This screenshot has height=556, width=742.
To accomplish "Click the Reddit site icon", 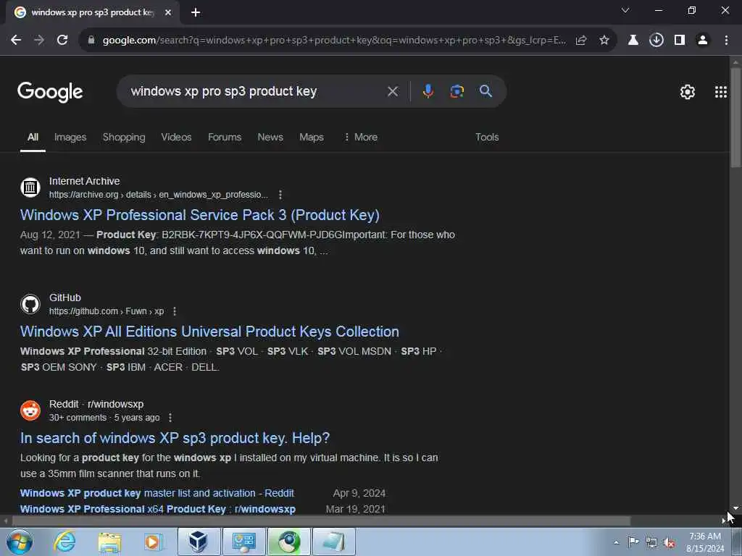I will [x=30, y=410].
